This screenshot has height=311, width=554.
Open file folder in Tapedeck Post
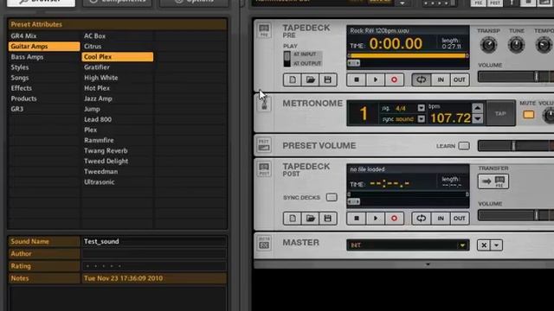point(310,219)
